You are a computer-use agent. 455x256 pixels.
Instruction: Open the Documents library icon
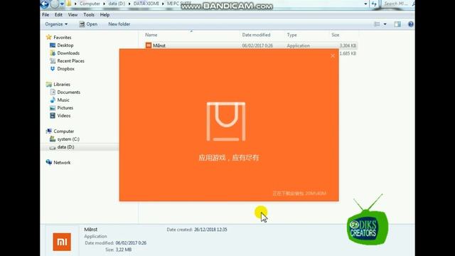[x=53, y=92]
